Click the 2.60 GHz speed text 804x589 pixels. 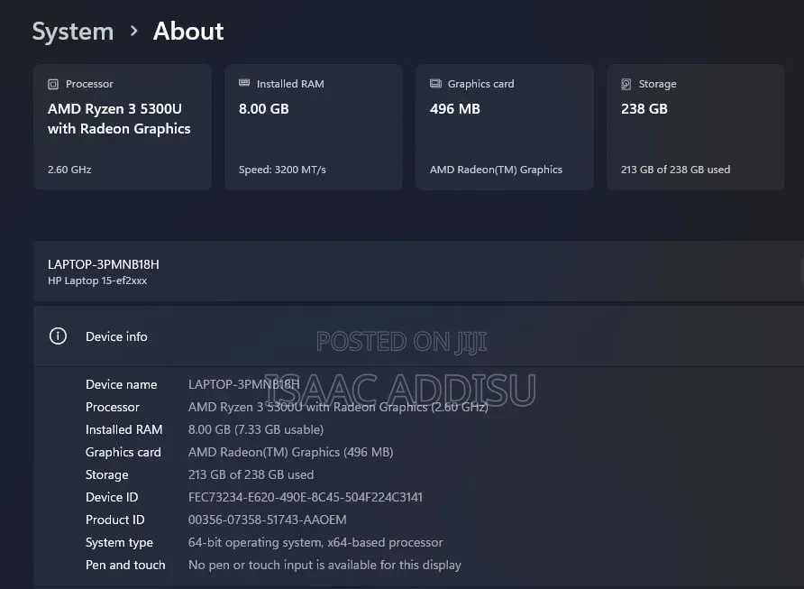69,170
